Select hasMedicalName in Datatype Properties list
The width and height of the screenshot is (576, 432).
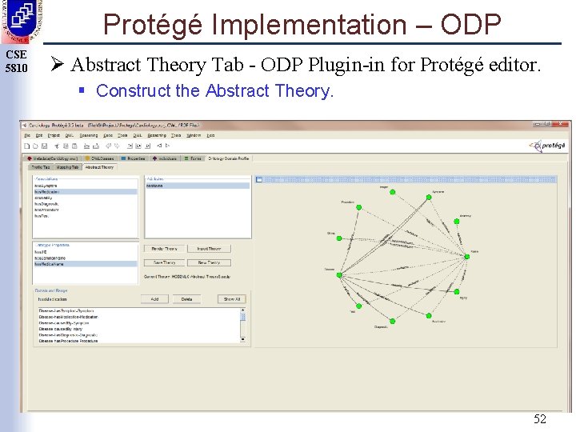(86, 264)
